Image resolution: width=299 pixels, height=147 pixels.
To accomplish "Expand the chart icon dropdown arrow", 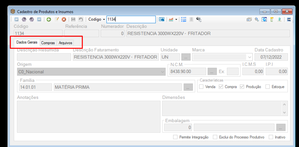I will [176, 19].
